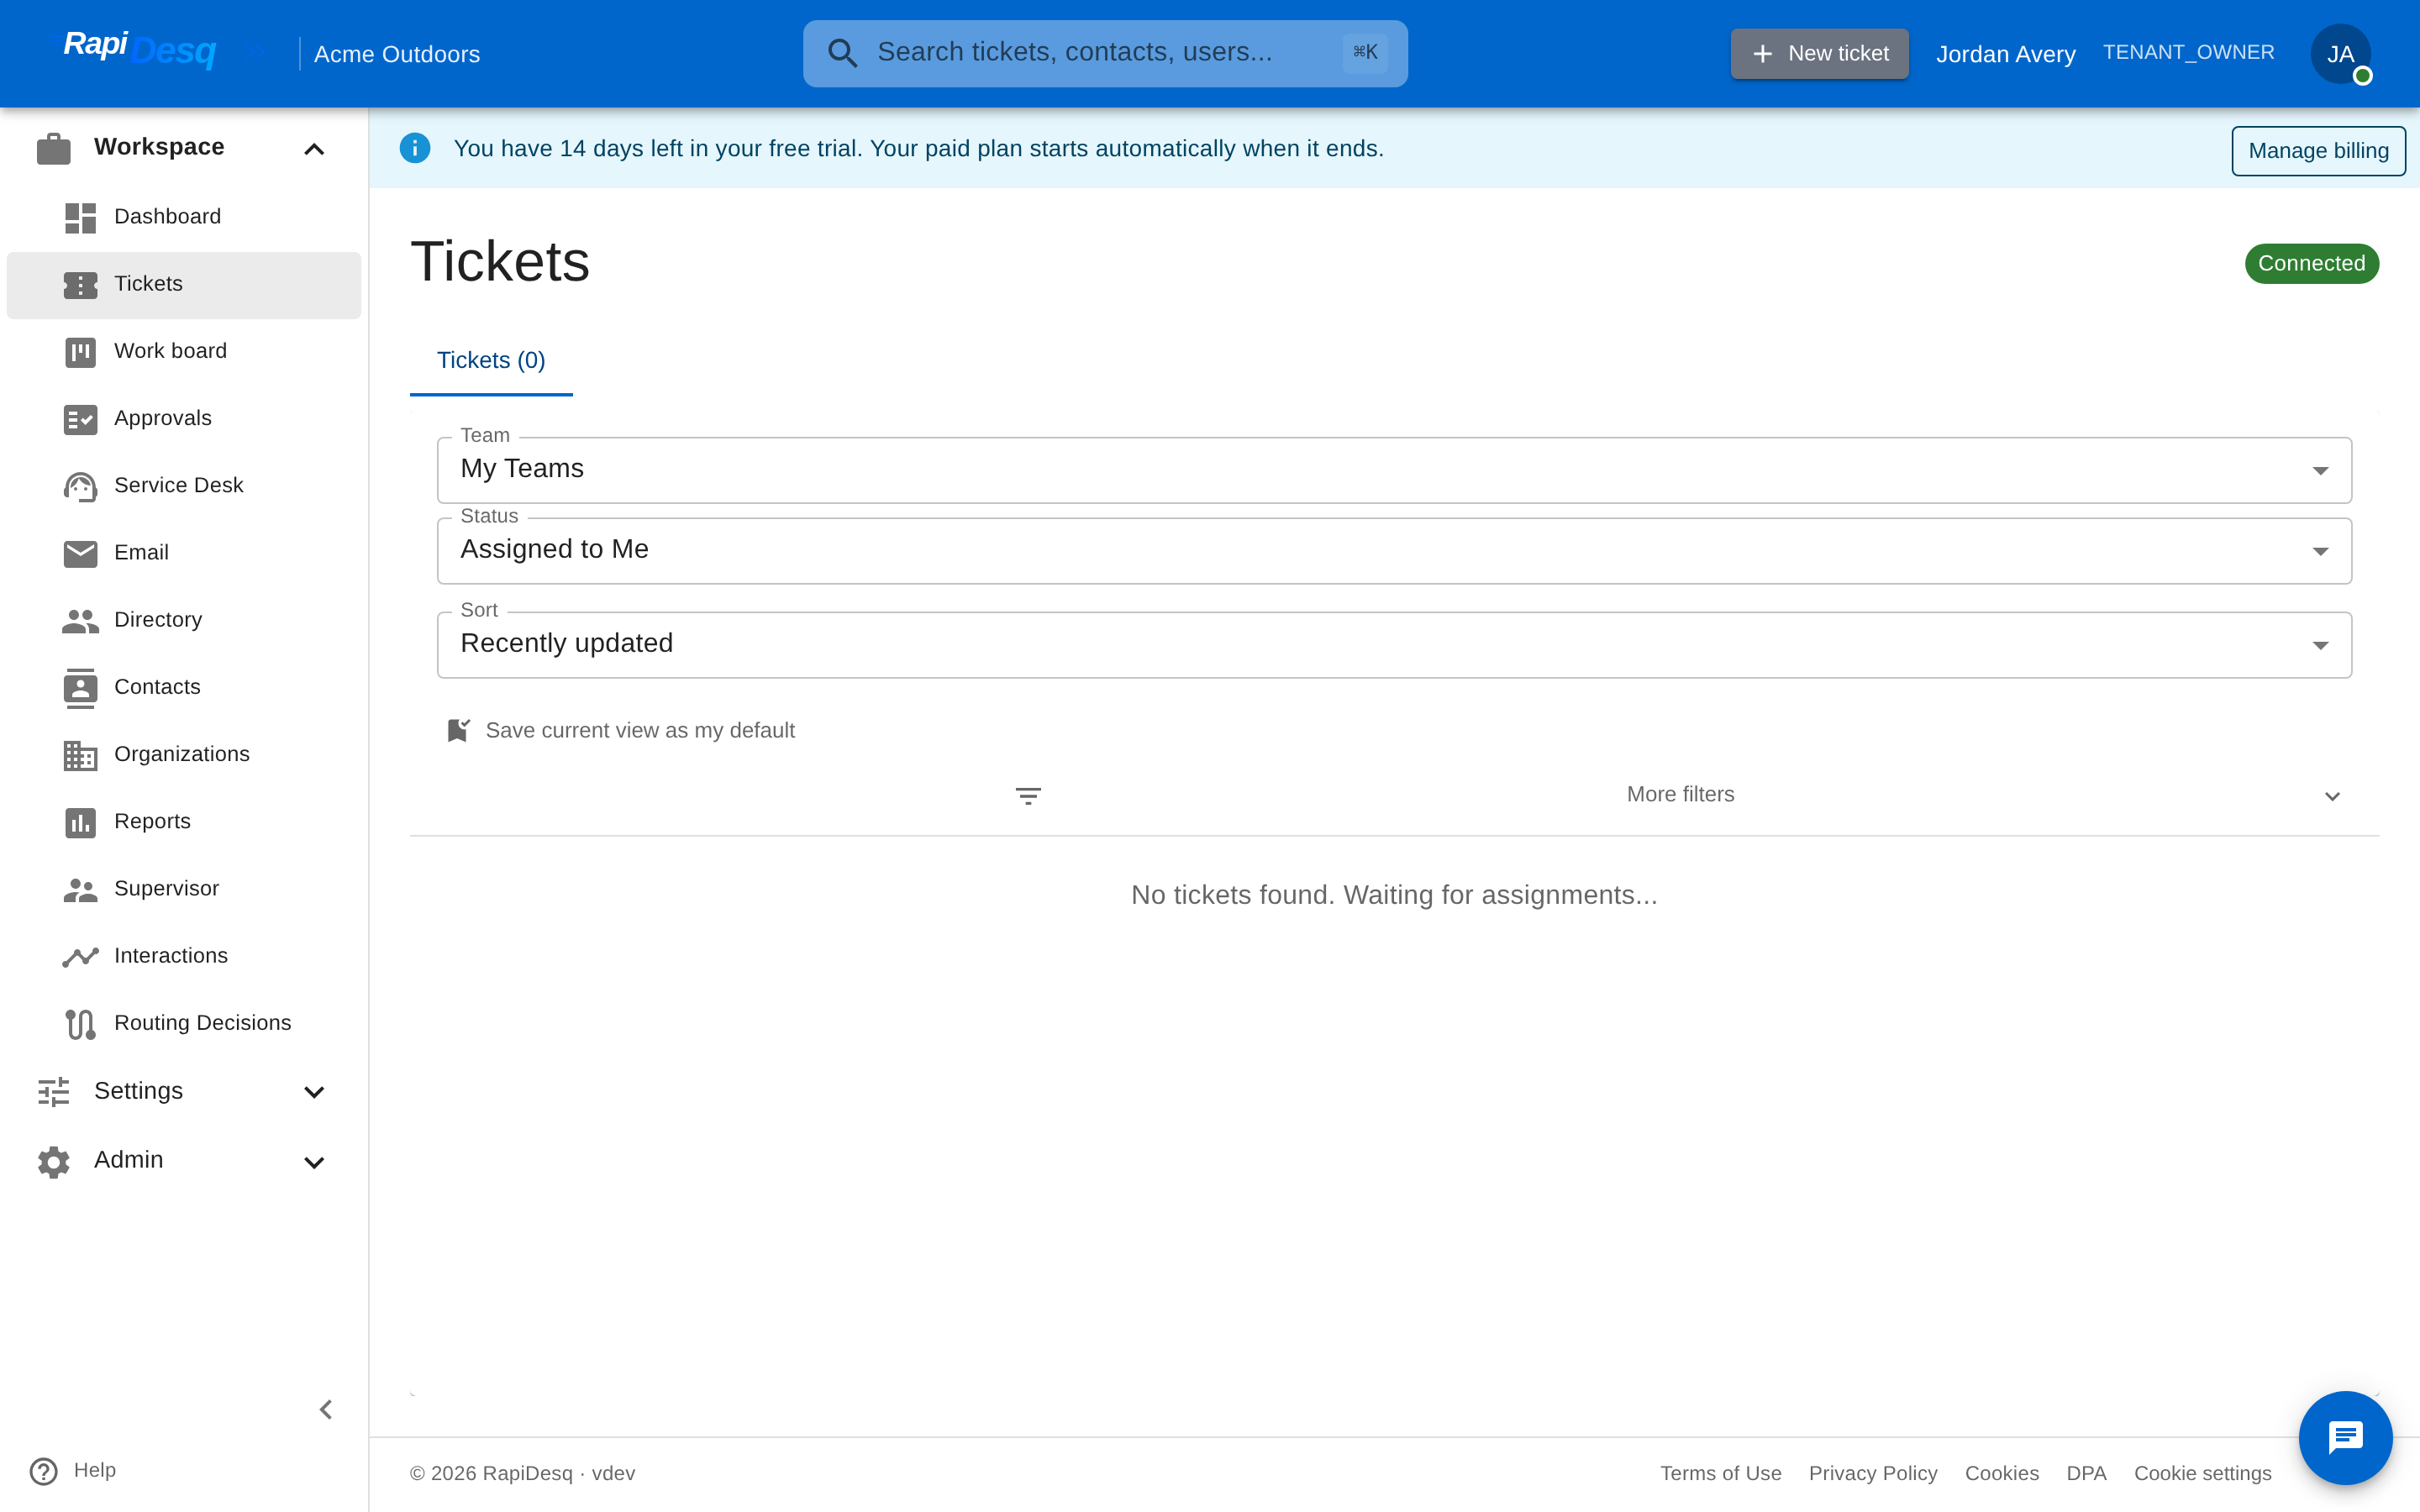The image size is (2420, 1512).
Task: Click the search magnifier icon
Action: (x=842, y=53)
